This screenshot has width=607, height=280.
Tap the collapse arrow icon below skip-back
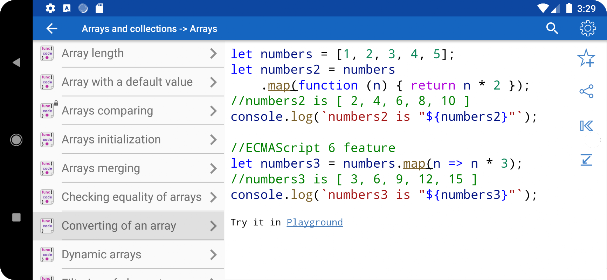[586, 160]
